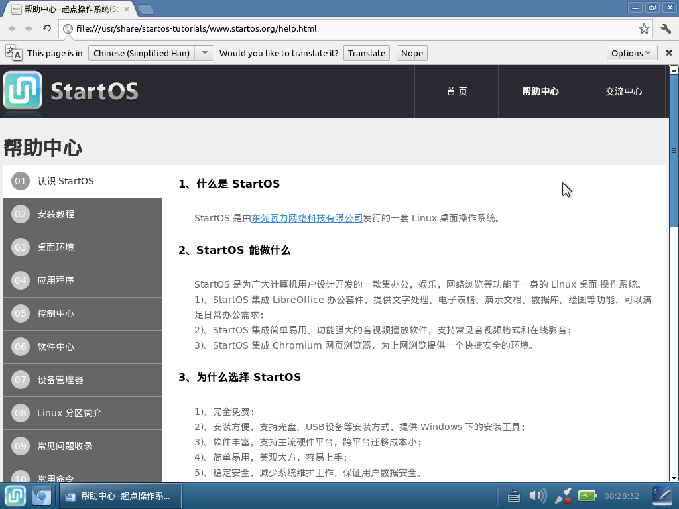The height and width of the screenshot is (509, 679).
Task: Open the translate bar Options dropdown
Action: [x=632, y=53]
